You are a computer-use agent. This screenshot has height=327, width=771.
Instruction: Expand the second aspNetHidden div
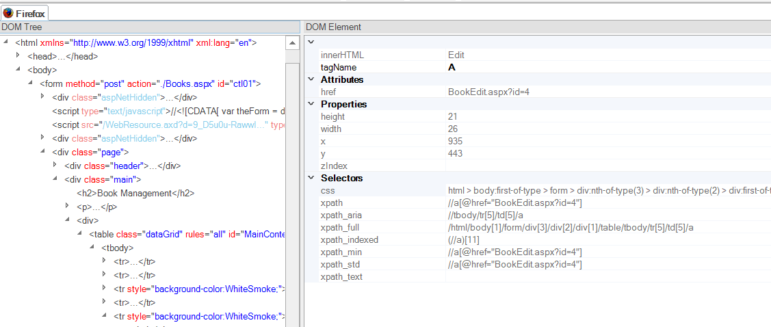(42, 138)
